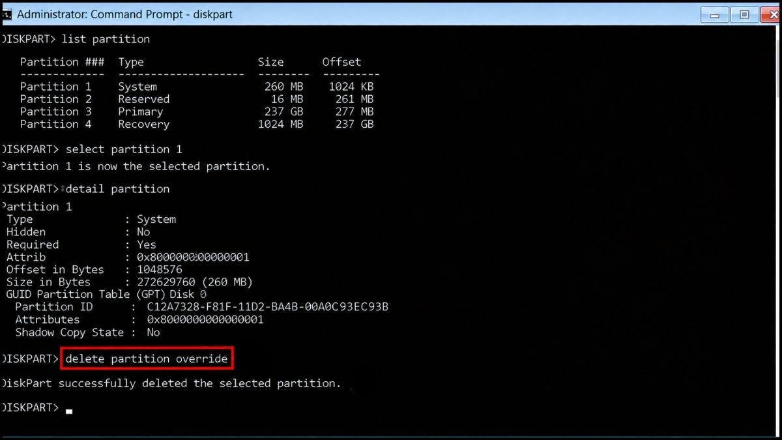The height and width of the screenshot is (440, 782).
Task: Select the 'Partition 3' row label
Action: tap(55, 111)
